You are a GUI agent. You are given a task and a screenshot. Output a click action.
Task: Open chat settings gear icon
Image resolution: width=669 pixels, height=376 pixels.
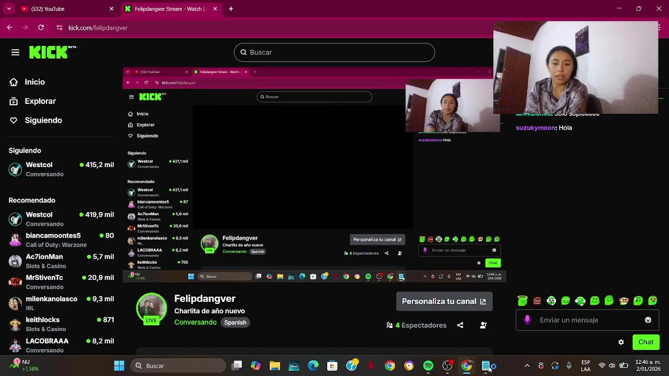point(621,343)
